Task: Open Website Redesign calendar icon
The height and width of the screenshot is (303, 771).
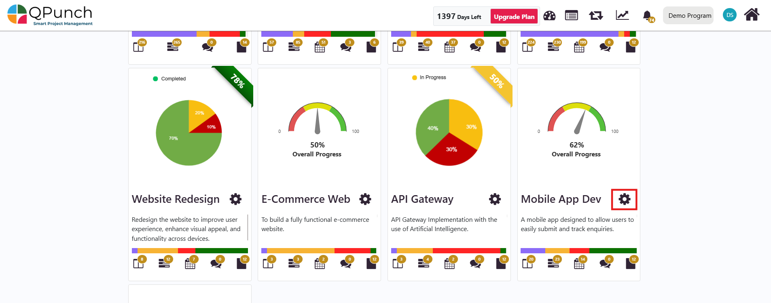Action: [x=190, y=264]
